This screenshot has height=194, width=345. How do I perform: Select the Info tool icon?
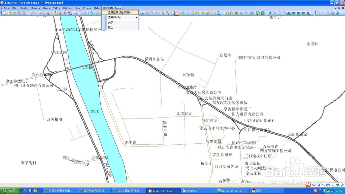coord(183,13)
